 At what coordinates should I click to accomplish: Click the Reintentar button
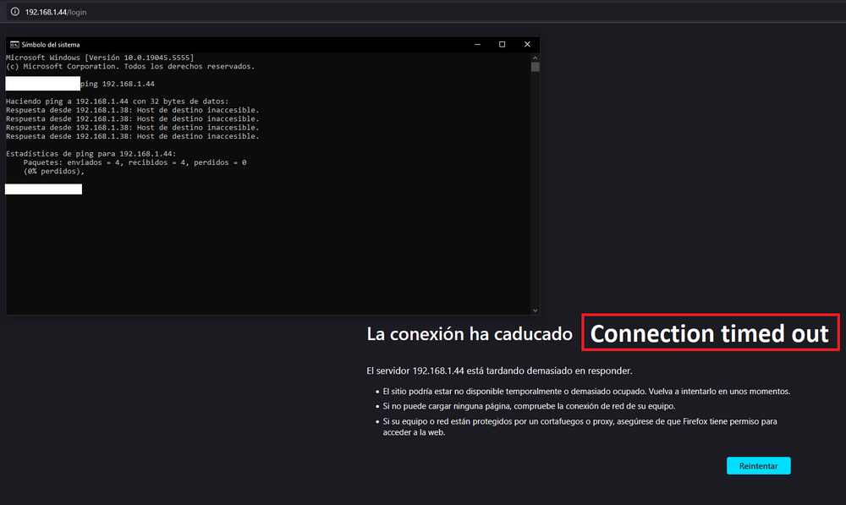point(758,465)
